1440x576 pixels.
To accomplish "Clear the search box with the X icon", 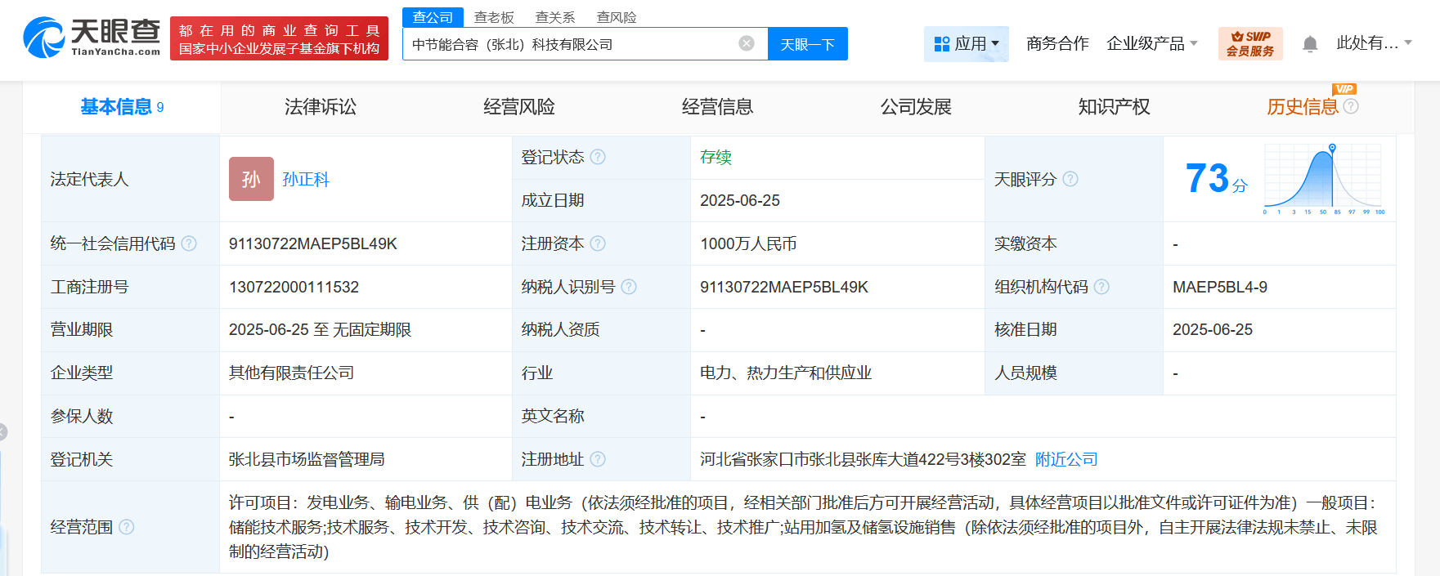I will tap(747, 43).
